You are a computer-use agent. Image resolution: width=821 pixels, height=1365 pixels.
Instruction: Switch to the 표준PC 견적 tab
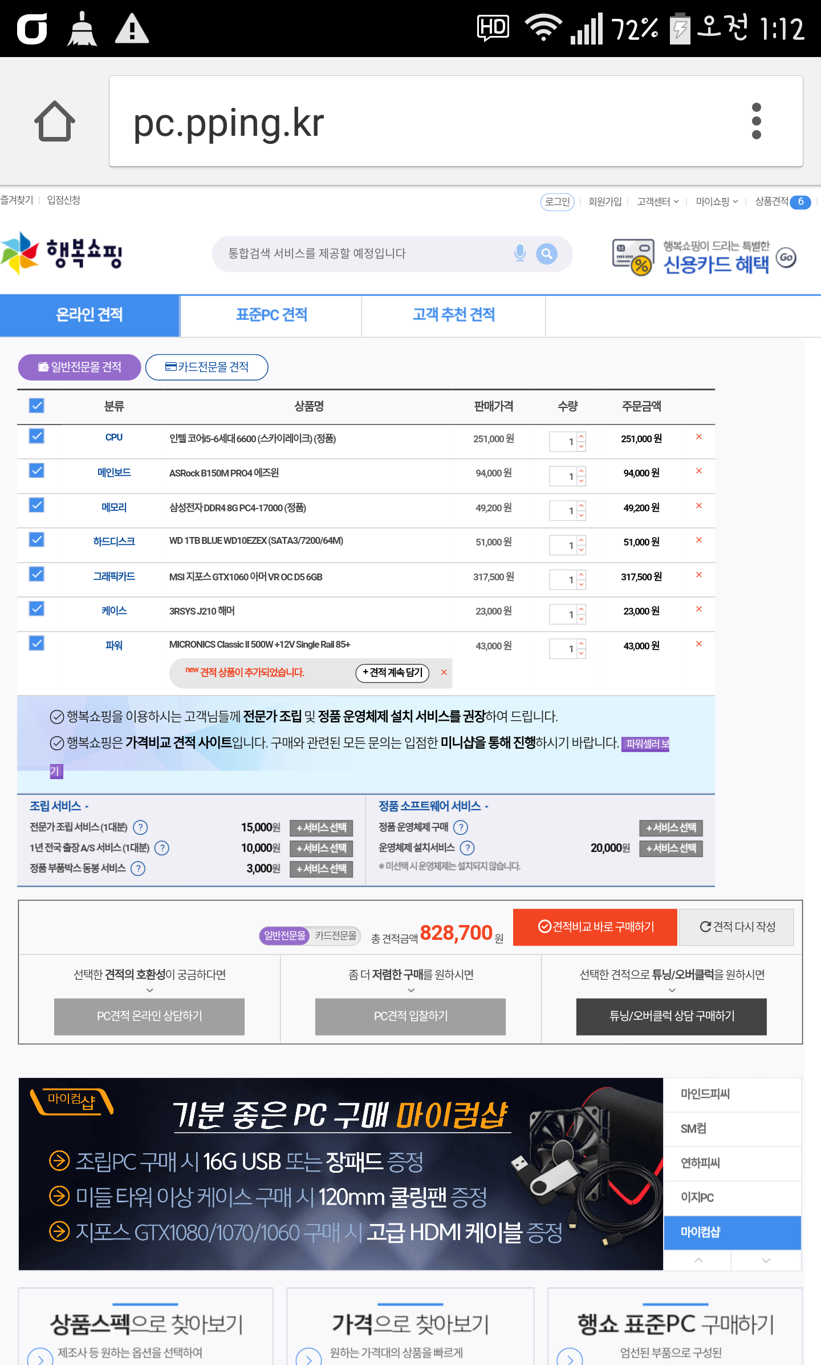(x=271, y=315)
